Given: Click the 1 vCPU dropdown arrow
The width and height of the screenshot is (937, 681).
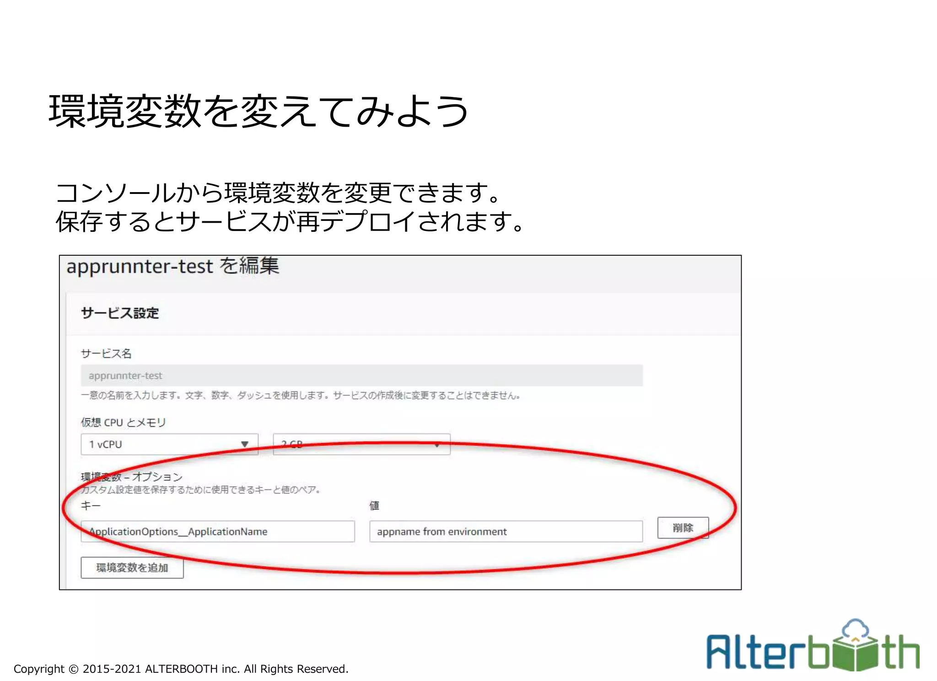Looking at the screenshot, I should pyautogui.click(x=245, y=444).
